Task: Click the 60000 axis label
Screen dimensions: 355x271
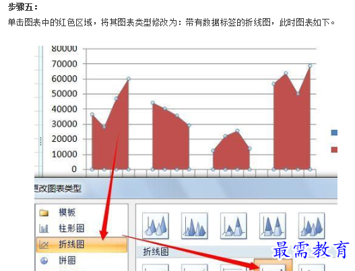Action: [x=64, y=79]
